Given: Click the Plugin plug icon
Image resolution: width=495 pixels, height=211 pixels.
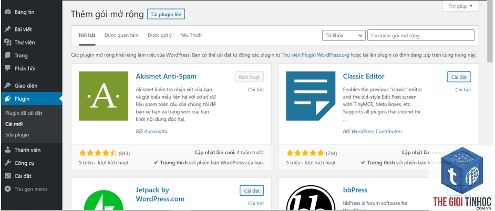Looking at the screenshot, I should tap(8, 99).
